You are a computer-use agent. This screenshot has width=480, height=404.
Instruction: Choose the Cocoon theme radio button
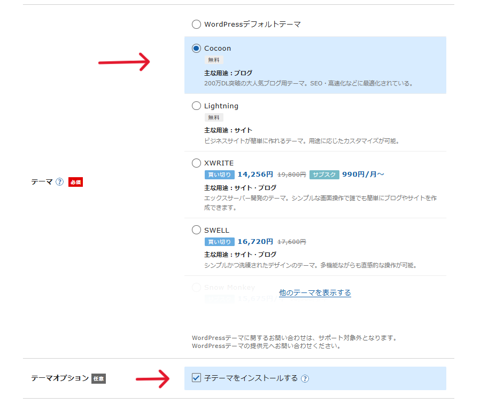coord(196,48)
